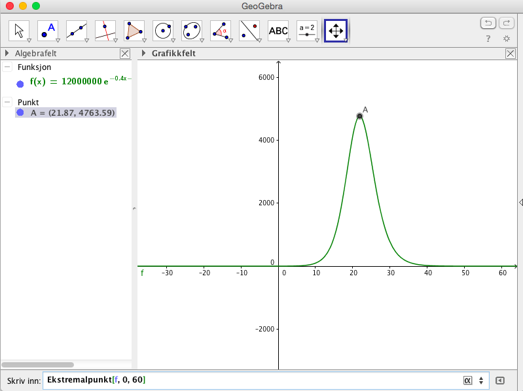
Task: Collapse the Funksjon group
Action: [x=7, y=67]
